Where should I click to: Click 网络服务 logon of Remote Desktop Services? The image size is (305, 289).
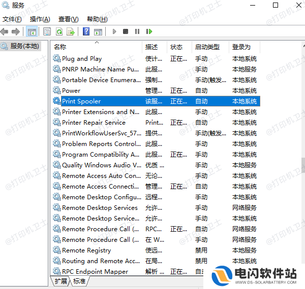(245, 208)
